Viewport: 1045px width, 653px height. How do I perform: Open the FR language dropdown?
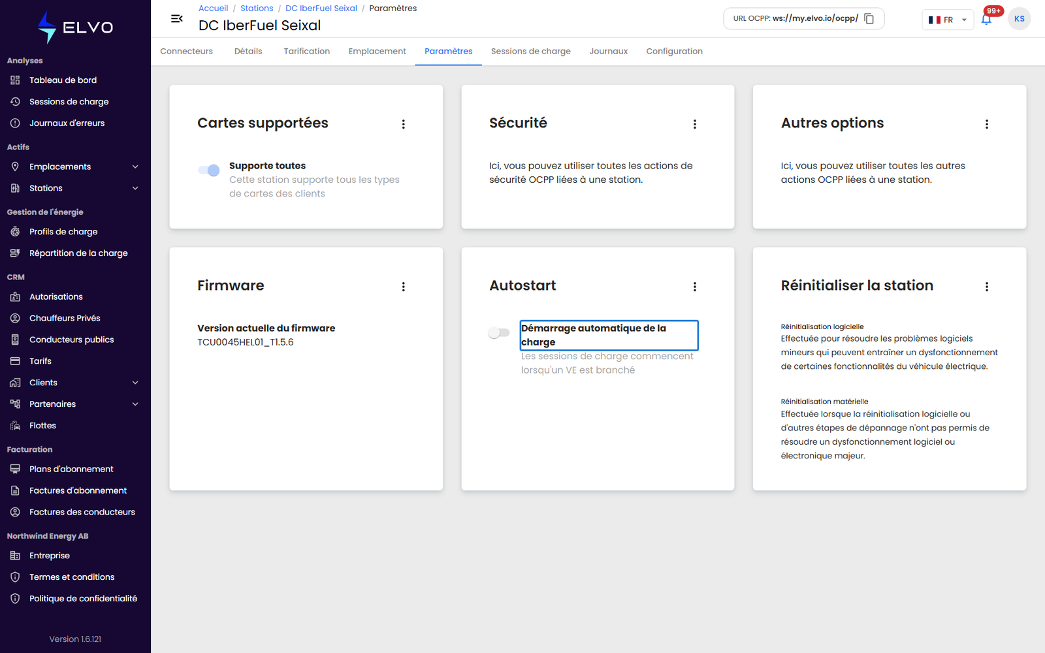click(x=948, y=20)
